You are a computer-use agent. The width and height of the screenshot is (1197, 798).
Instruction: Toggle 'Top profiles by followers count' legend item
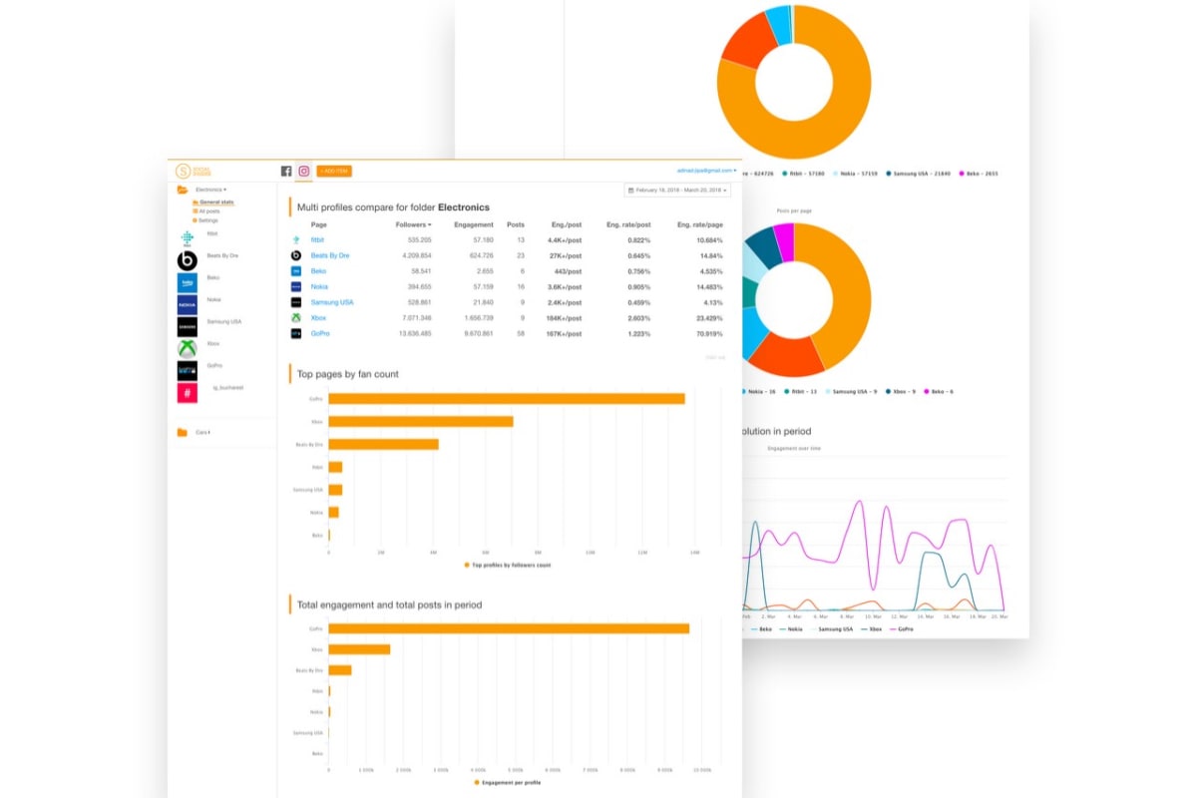(x=508, y=565)
